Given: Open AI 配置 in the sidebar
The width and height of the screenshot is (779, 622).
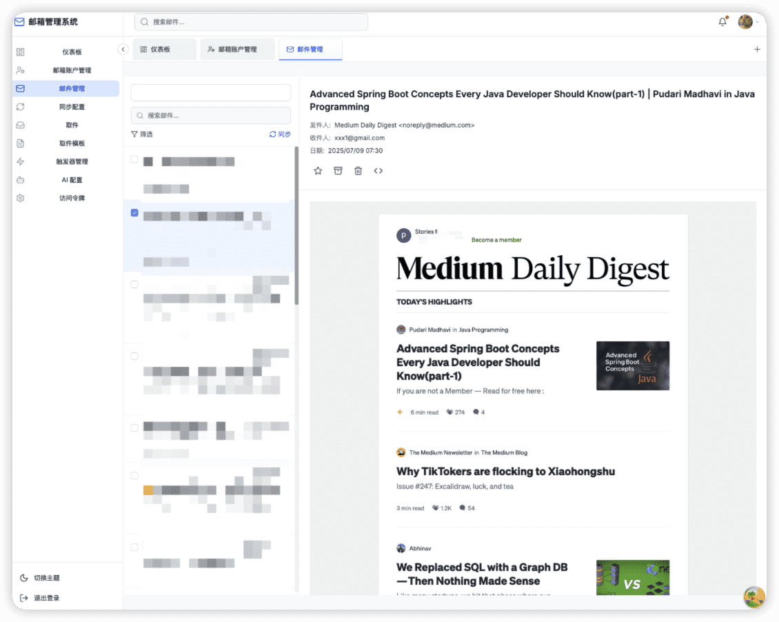Looking at the screenshot, I should [65, 180].
